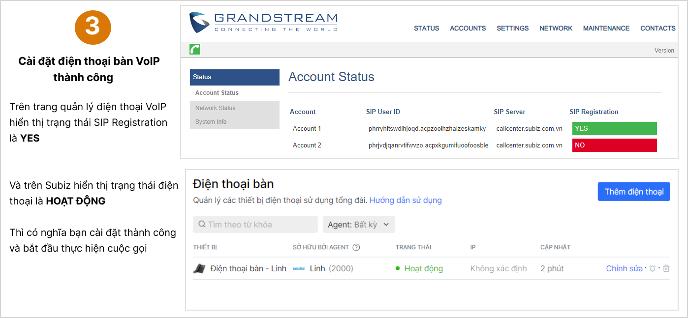Click the green phone call icon

pyautogui.click(x=195, y=49)
